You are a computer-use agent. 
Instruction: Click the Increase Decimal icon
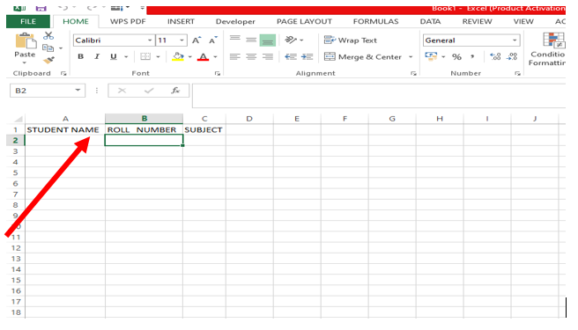495,56
